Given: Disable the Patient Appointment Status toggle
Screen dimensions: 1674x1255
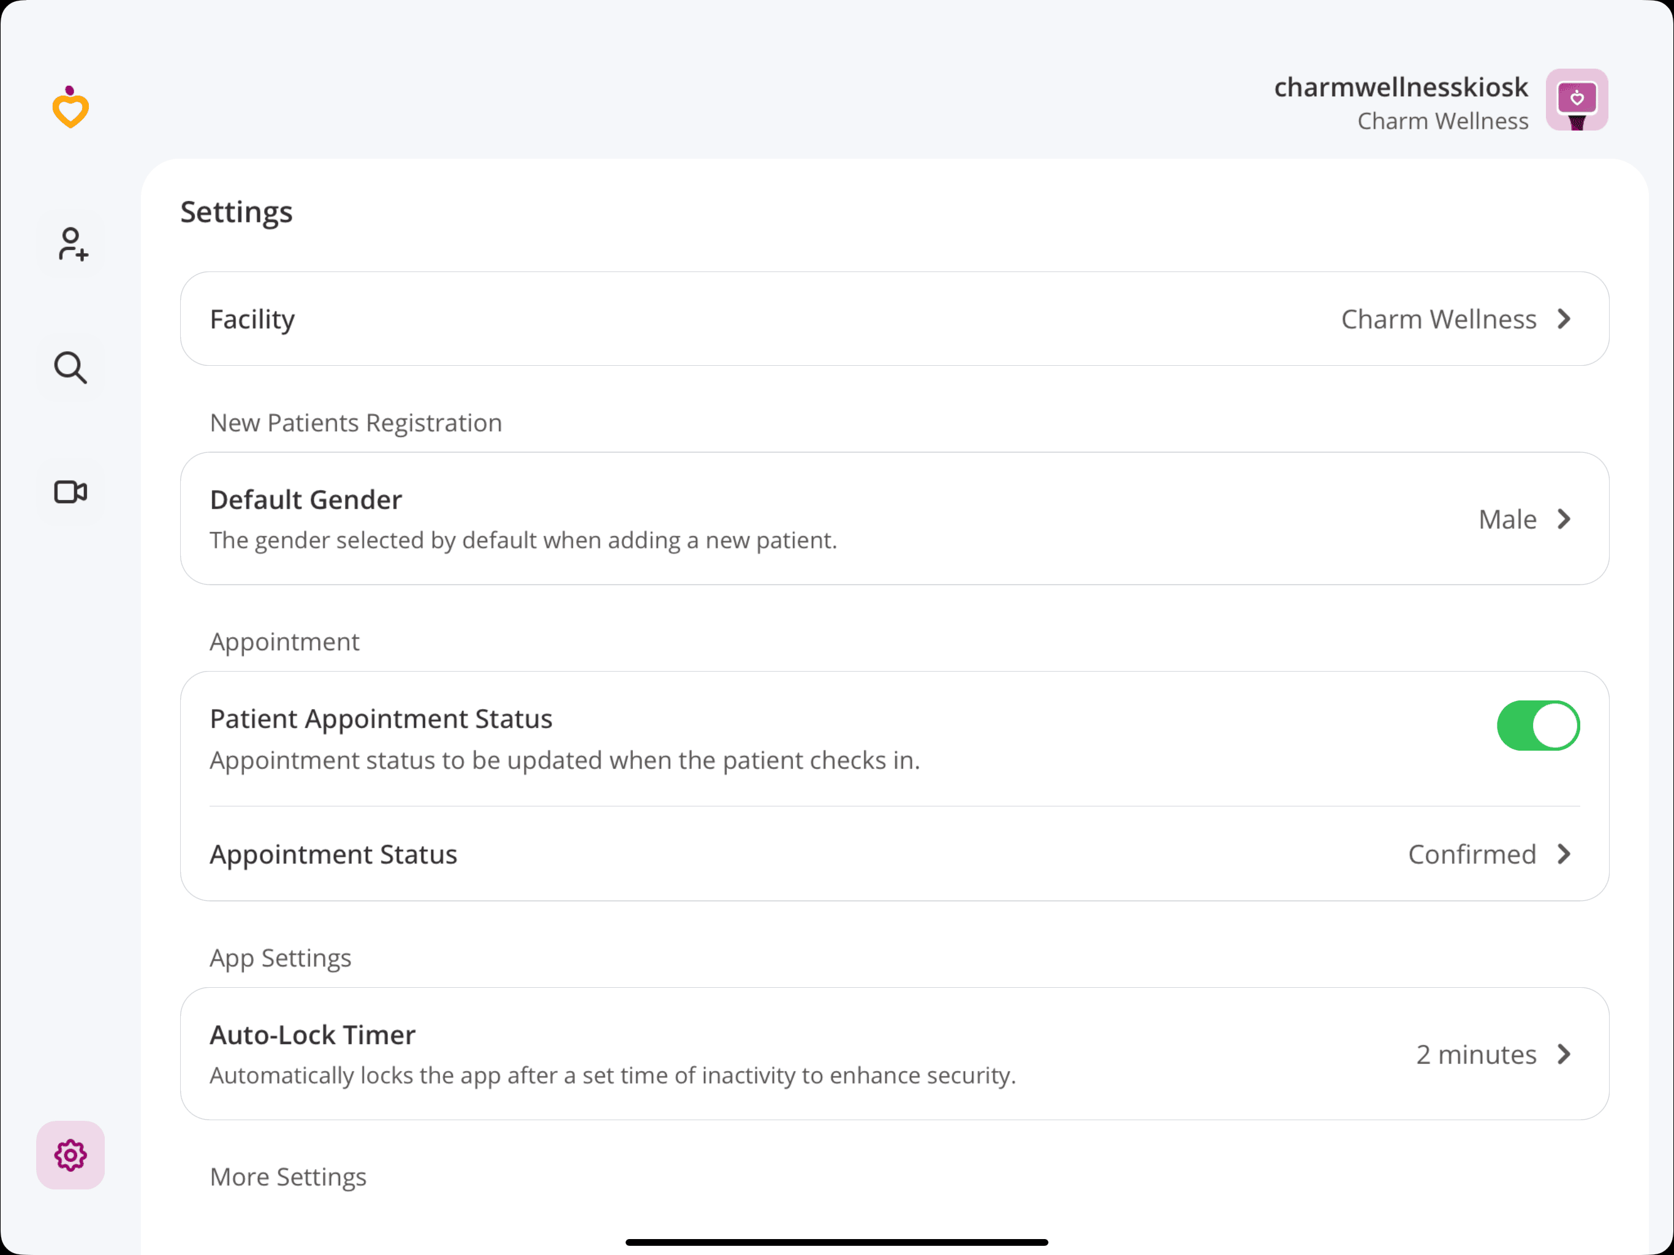Looking at the screenshot, I should point(1537,725).
